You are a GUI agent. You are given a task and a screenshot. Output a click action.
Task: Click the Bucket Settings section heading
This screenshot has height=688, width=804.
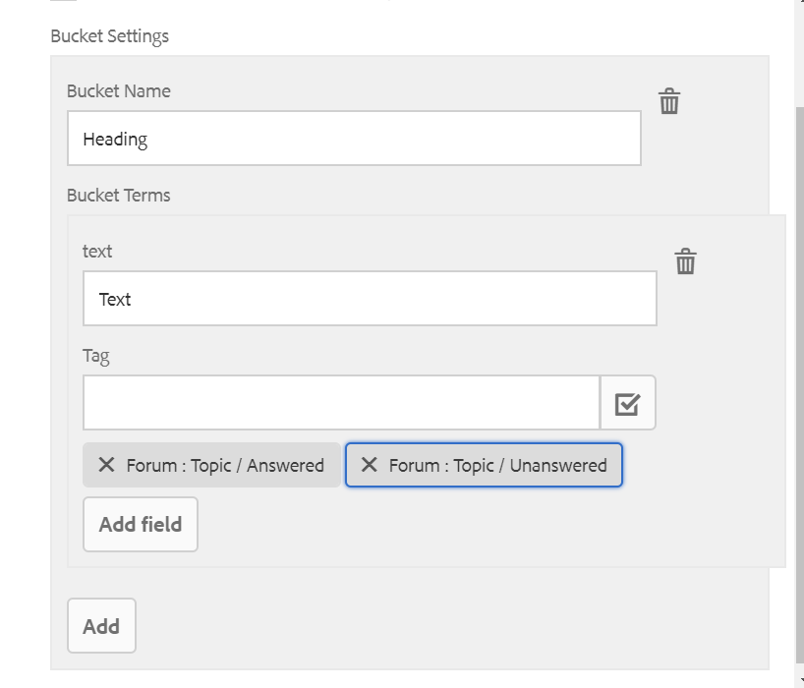click(x=109, y=36)
